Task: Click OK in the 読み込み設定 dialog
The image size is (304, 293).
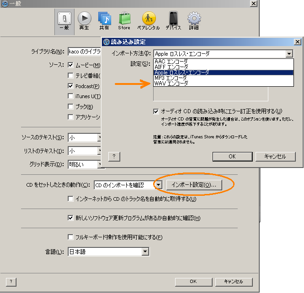Action: (x=233, y=157)
